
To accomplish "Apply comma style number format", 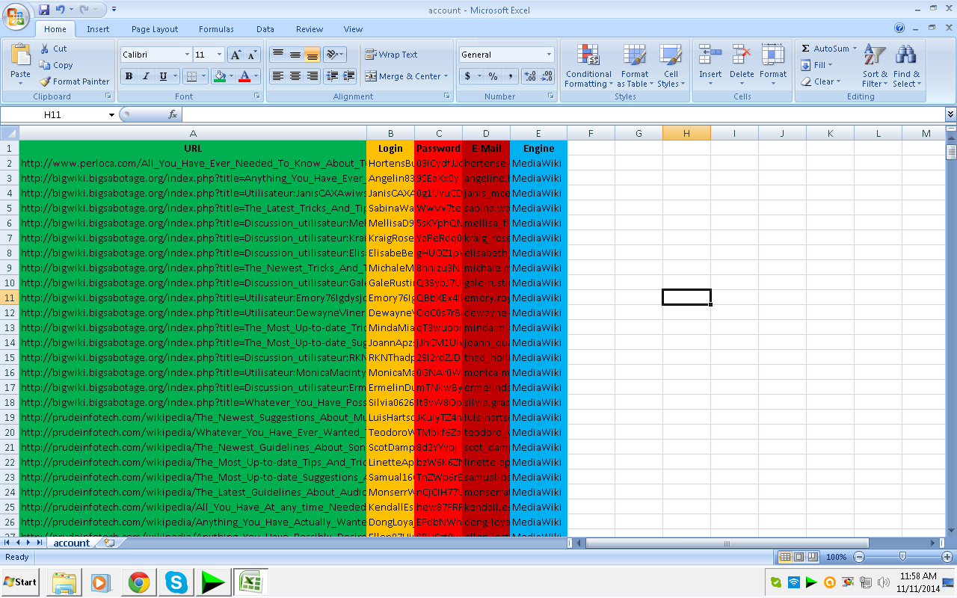I will [510, 76].
